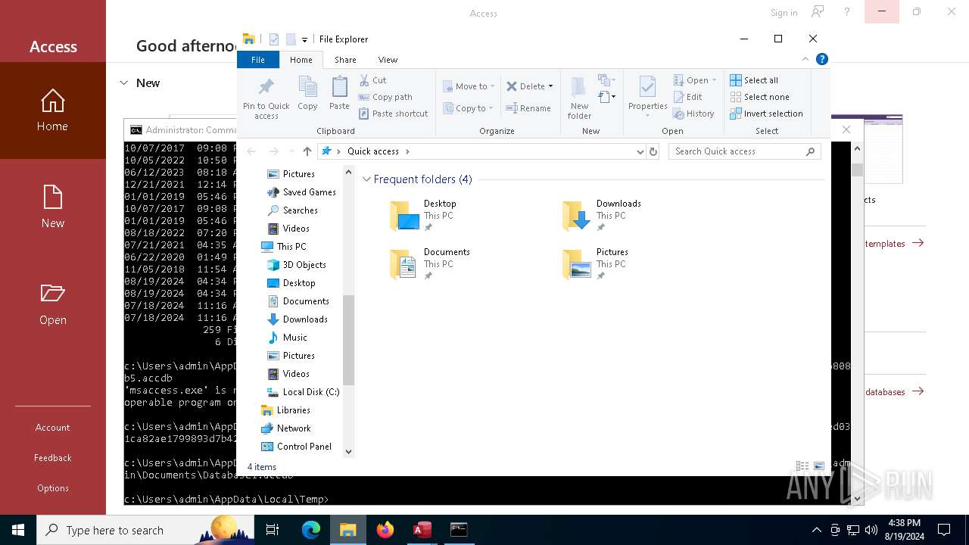Switch to large icons view layout icon
This screenshot has height=545, width=969.
click(819, 467)
